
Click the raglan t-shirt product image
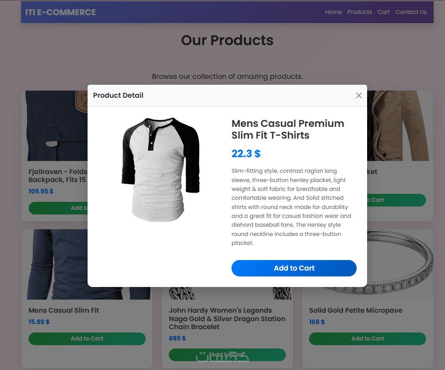[x=160, y=169]
